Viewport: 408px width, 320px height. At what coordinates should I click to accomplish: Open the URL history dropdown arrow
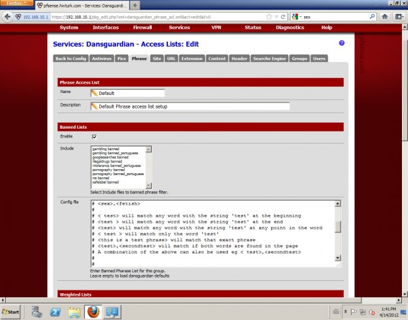[276, 17]
